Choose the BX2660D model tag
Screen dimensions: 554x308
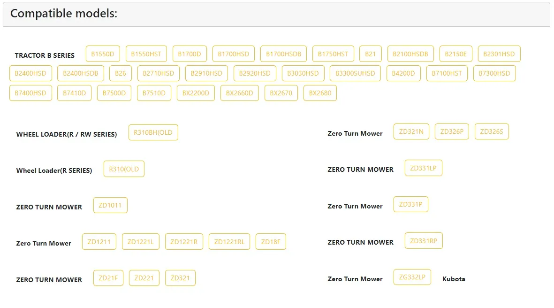coord(240,93)
